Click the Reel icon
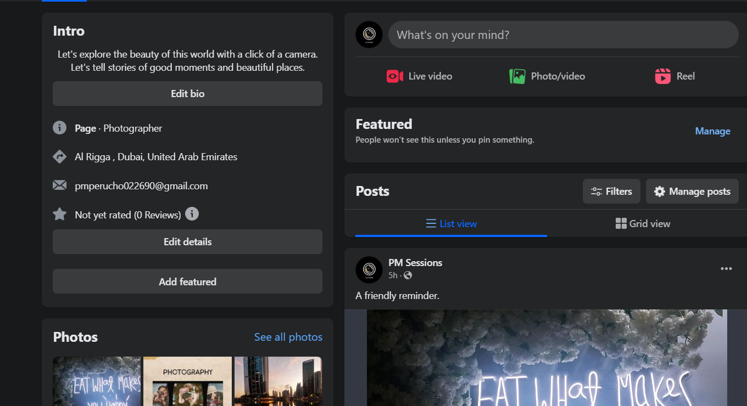This screenshot has width=747, height=406. click(663, 76)
